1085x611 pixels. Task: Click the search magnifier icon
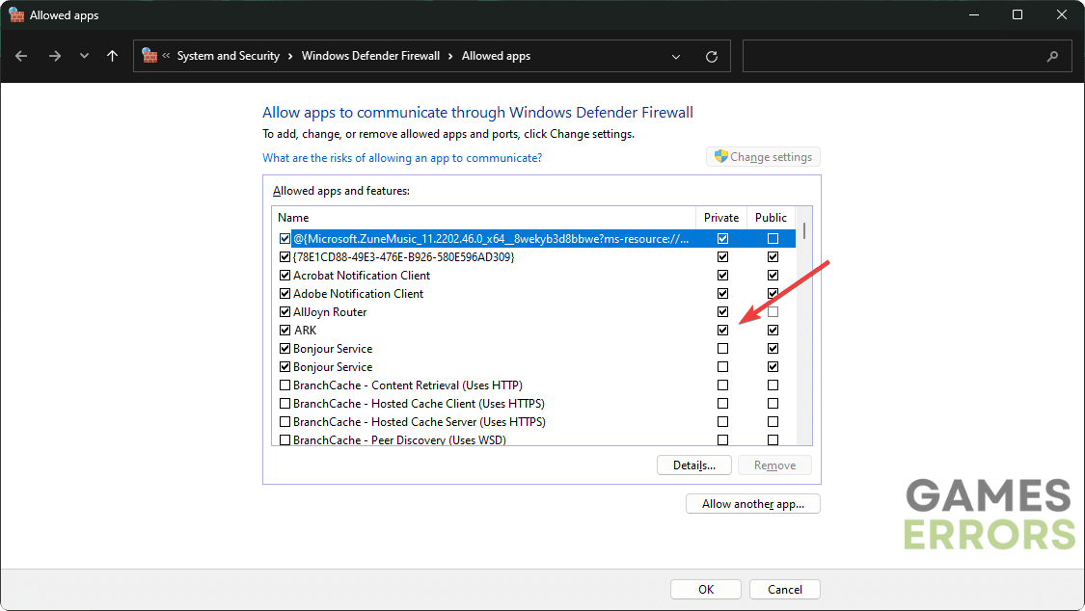tap(1052, 56)
